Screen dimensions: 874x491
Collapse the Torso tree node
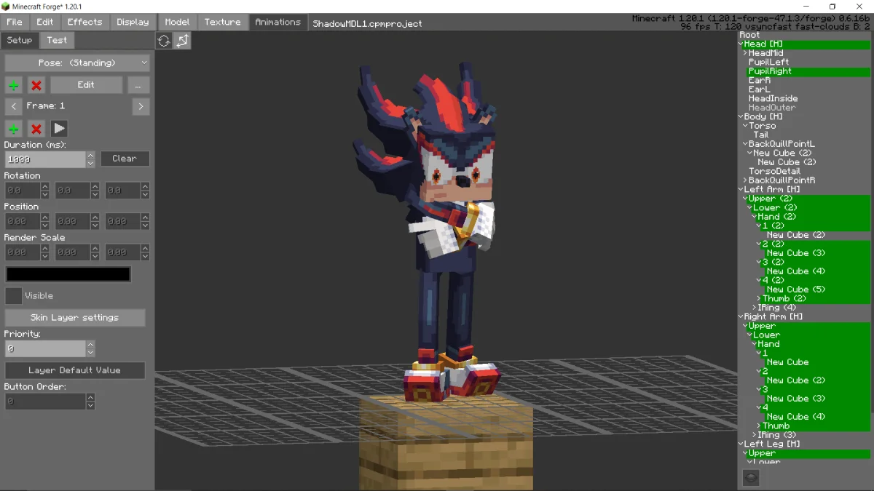(x=745, y=126)
